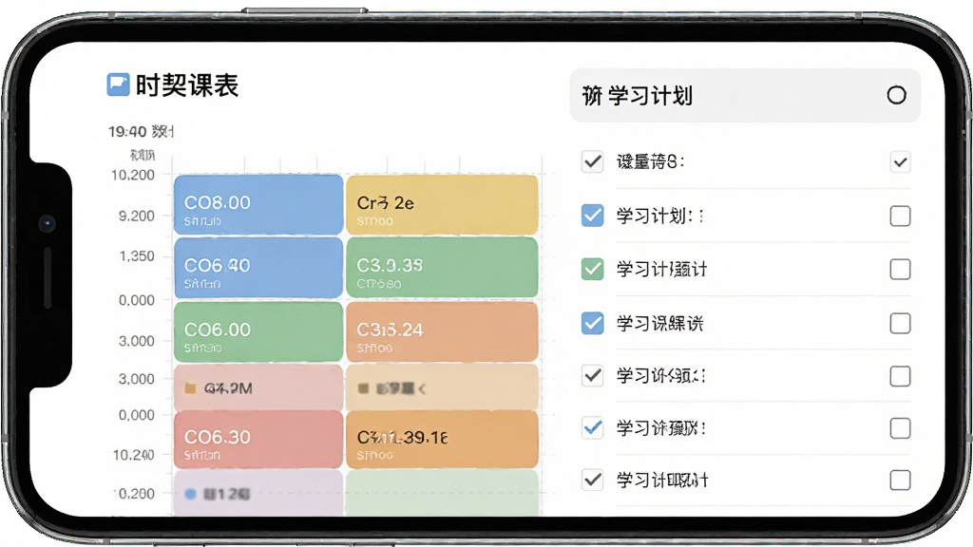
Task: Select the green CO6.00 course block
Action: tap(258, 331)
